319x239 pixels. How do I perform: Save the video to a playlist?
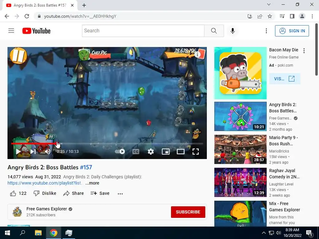(x=100, y=193)
